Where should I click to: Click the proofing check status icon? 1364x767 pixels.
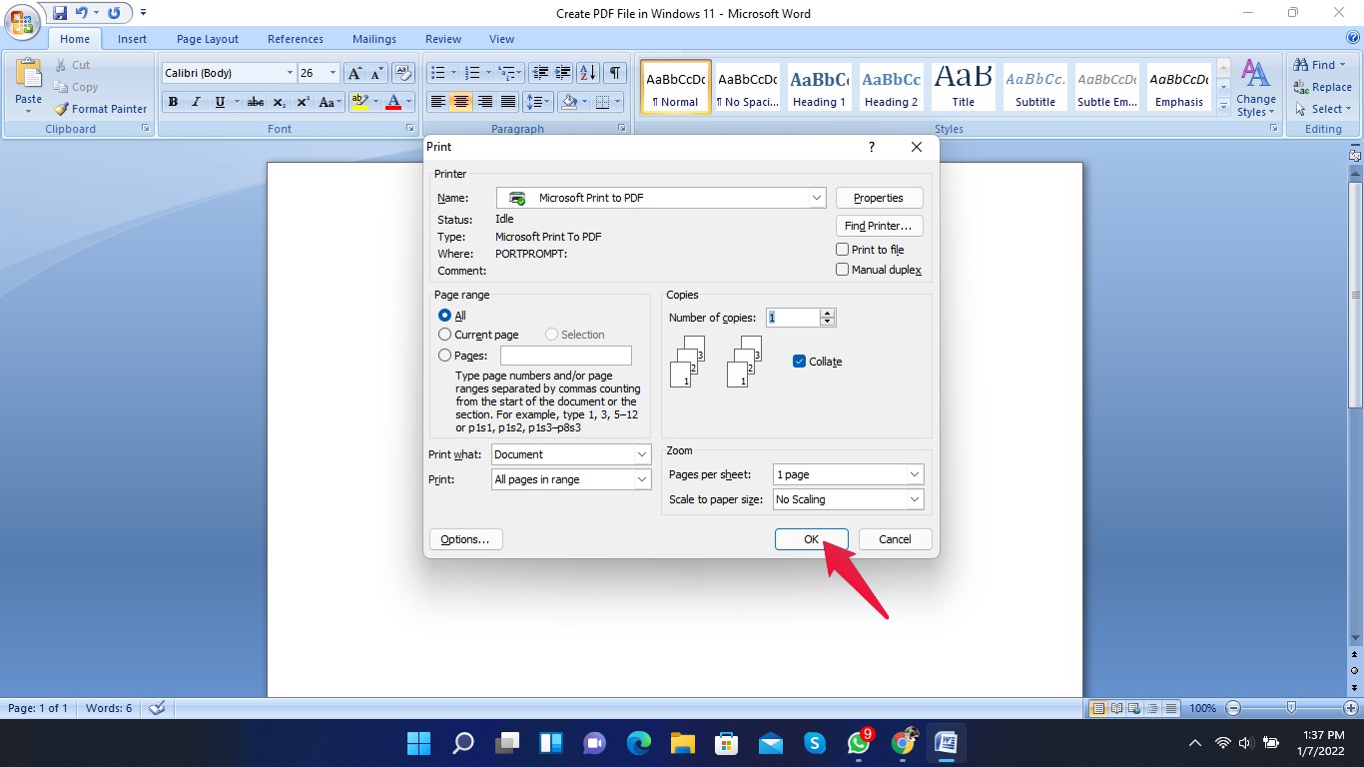pos(157,708)
